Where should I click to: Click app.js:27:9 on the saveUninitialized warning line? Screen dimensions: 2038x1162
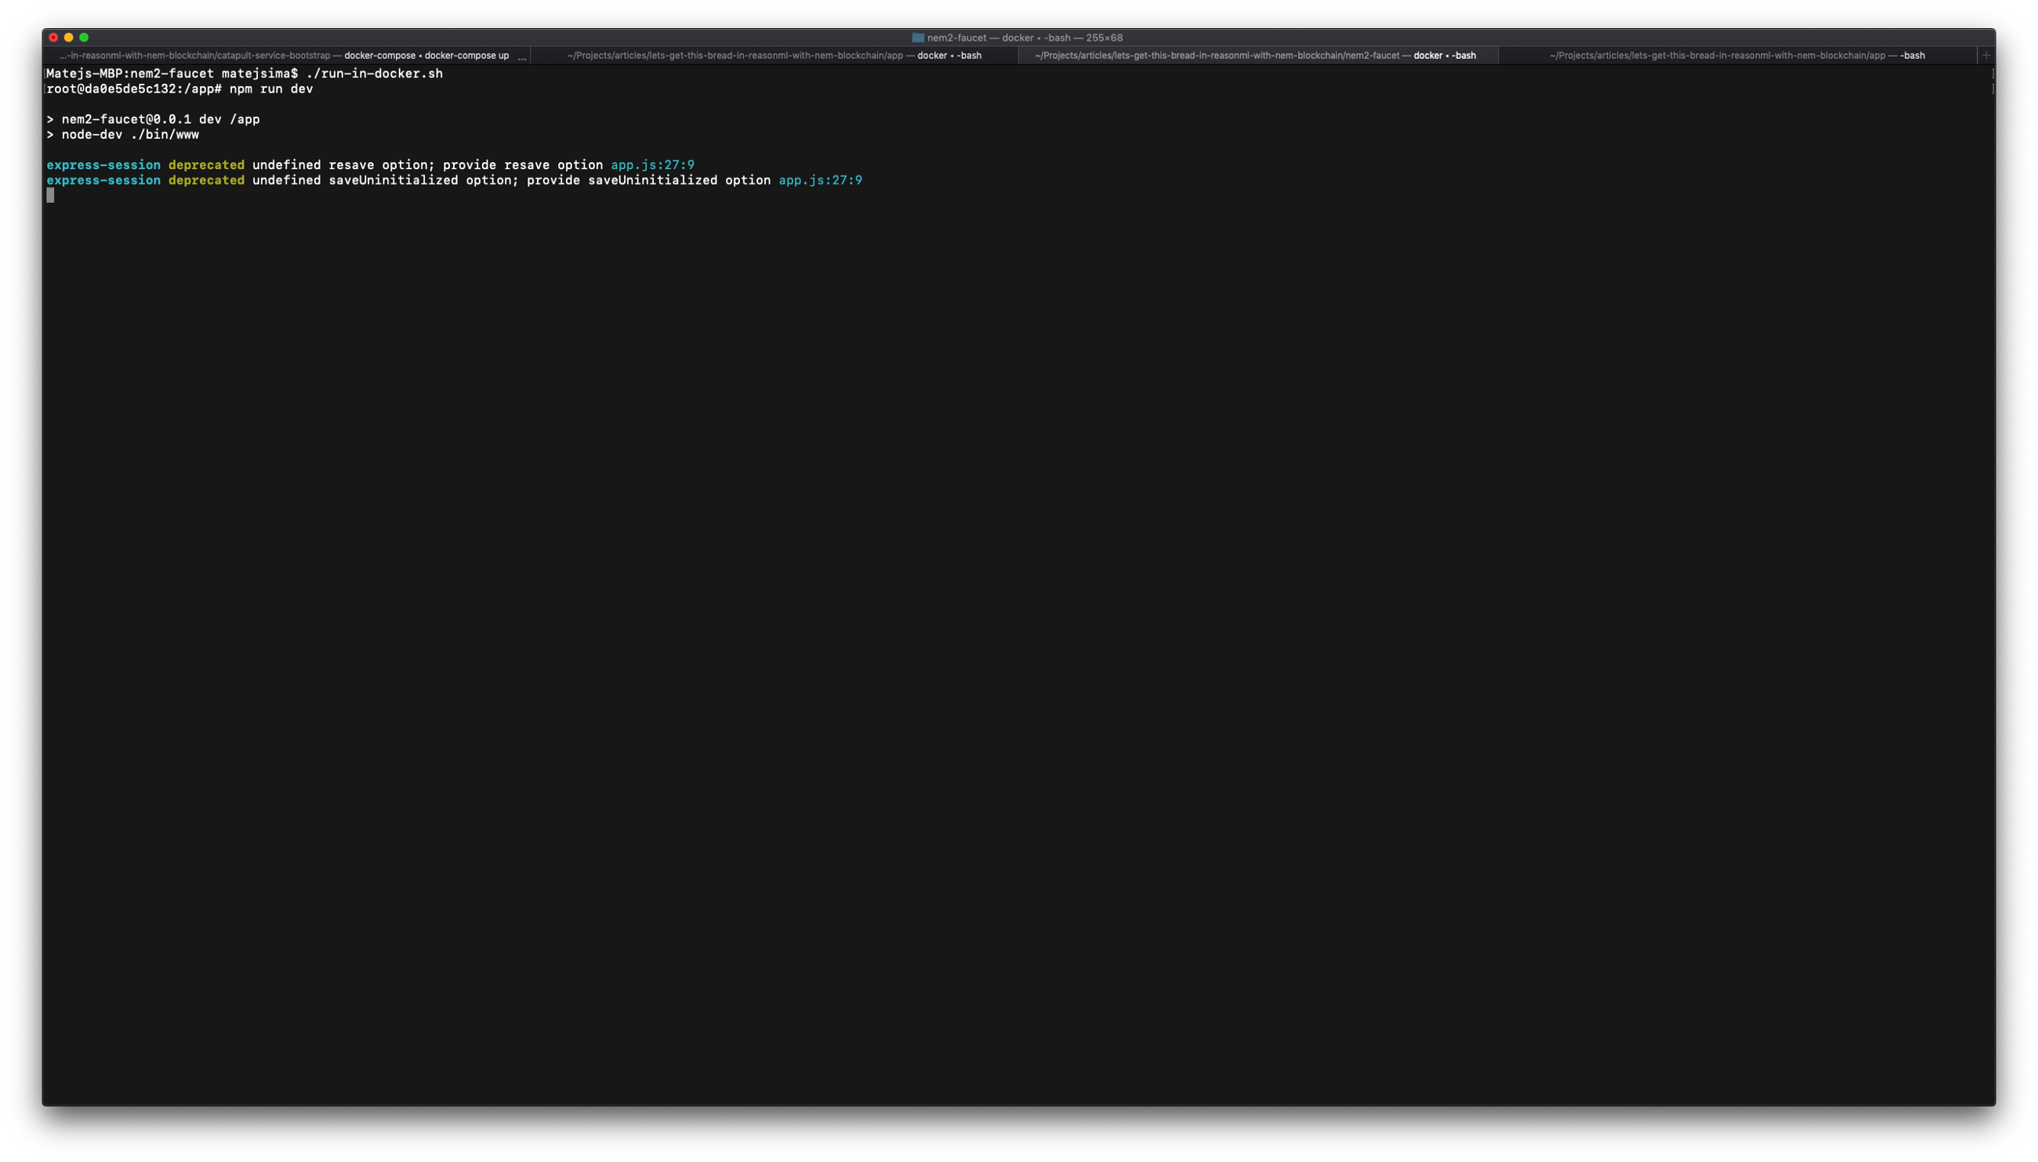pos(820,180)
